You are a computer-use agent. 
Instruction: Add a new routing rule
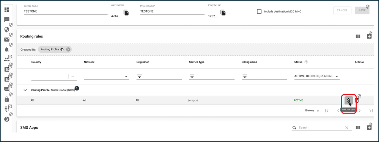[x=369, y=36]
